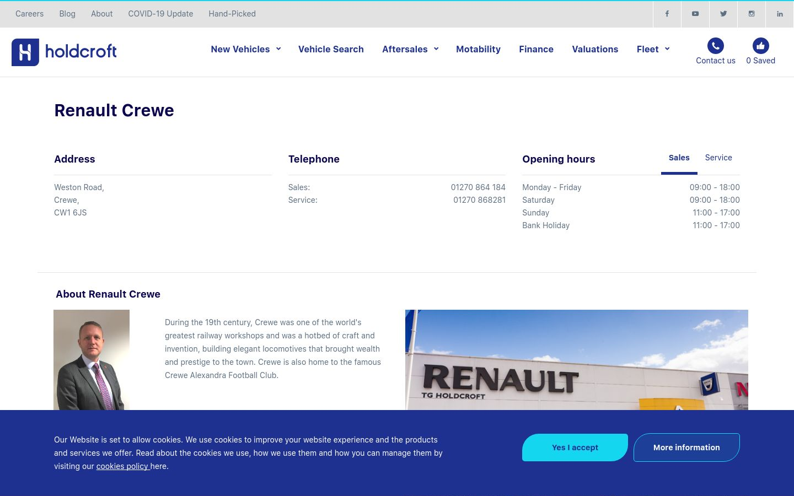794x496 pixels.
Task: Open the COVID-19 Update link
Action: 160,14
